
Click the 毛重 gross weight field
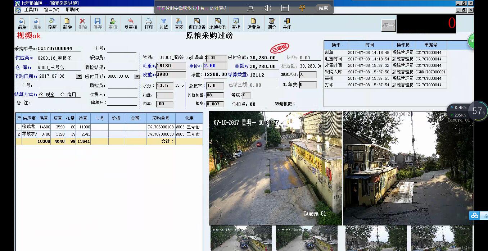click(x=171, y=66)
